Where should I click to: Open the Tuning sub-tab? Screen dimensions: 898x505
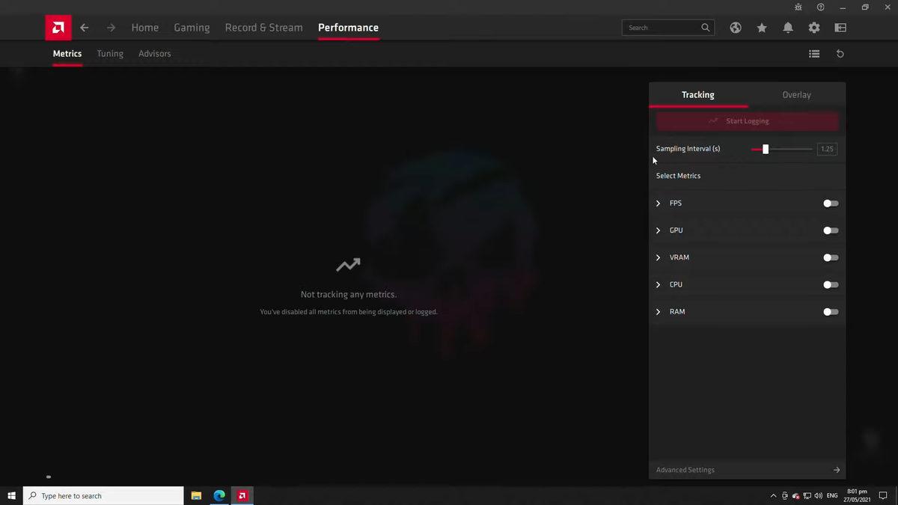(110, 54)
